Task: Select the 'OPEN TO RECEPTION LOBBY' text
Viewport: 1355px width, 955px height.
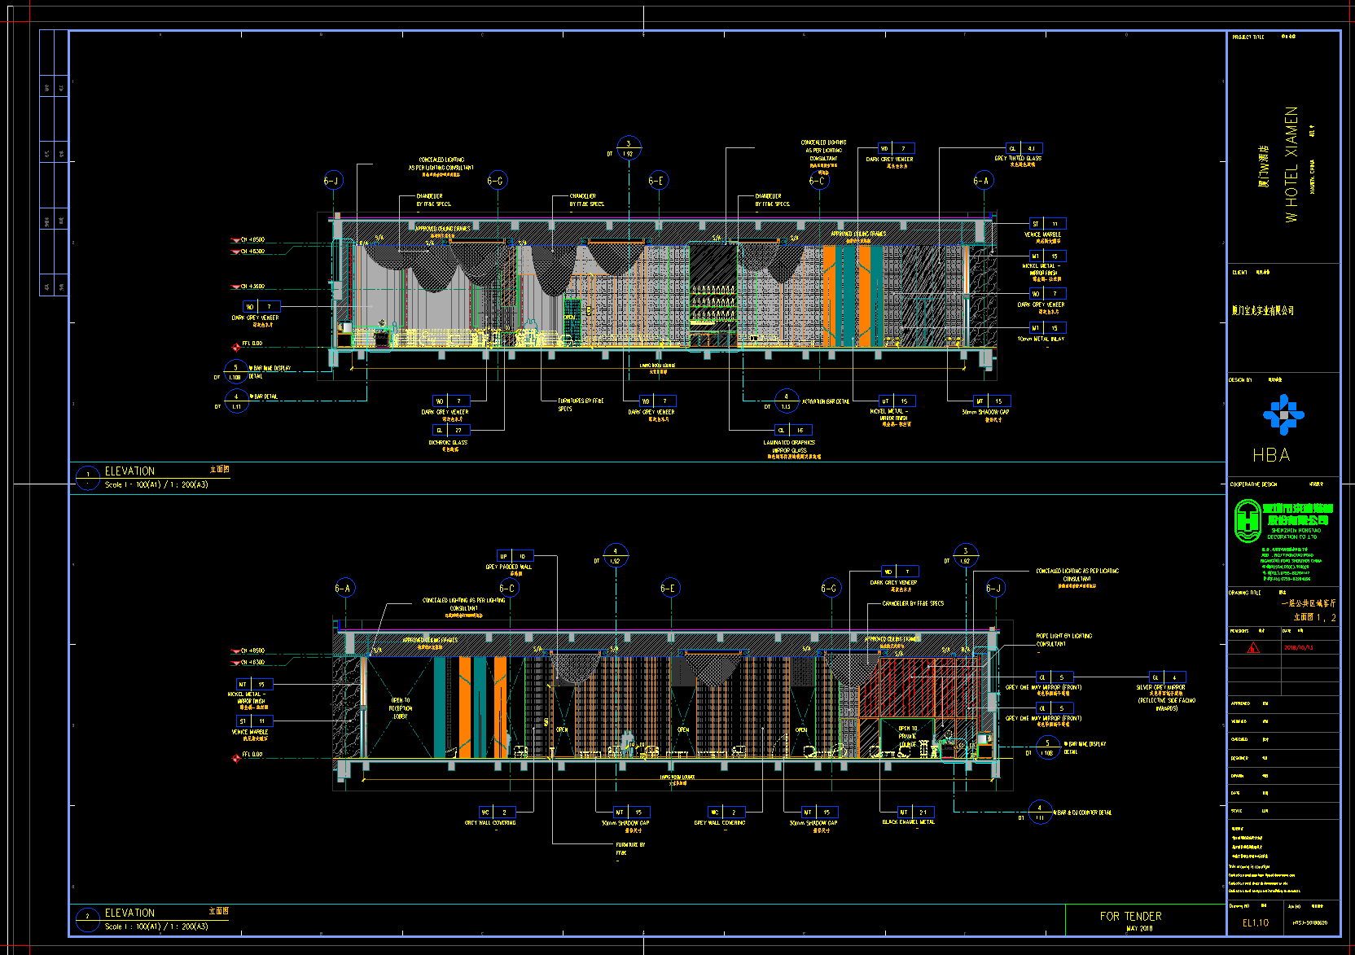Action: (x=401, y=708)
